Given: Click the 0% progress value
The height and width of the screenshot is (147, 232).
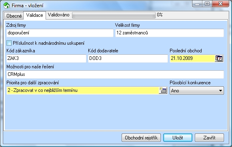Looking at the screenshot, I should (x=160, y=15).
